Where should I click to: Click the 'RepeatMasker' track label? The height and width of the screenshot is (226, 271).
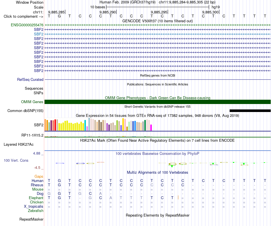pyautogui.click(x=31, y=219)
